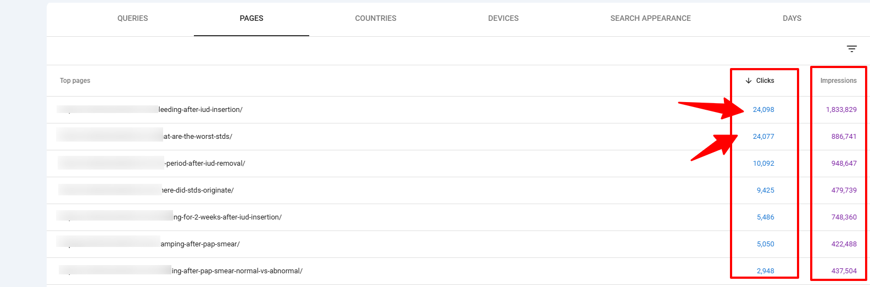The height and width of the screenshot is (287, 870).
Task: Open the amping-after-pap-smear page row
Action: pyautogui.click(x=200, y=244)
